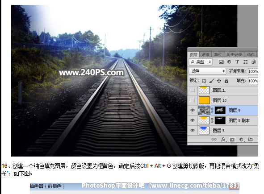Image resolution: width=264 pixels, height=194 pixels.
Task: Select the 图层 5 副本 mask thumbnail
Action: [x=220, y=120]
